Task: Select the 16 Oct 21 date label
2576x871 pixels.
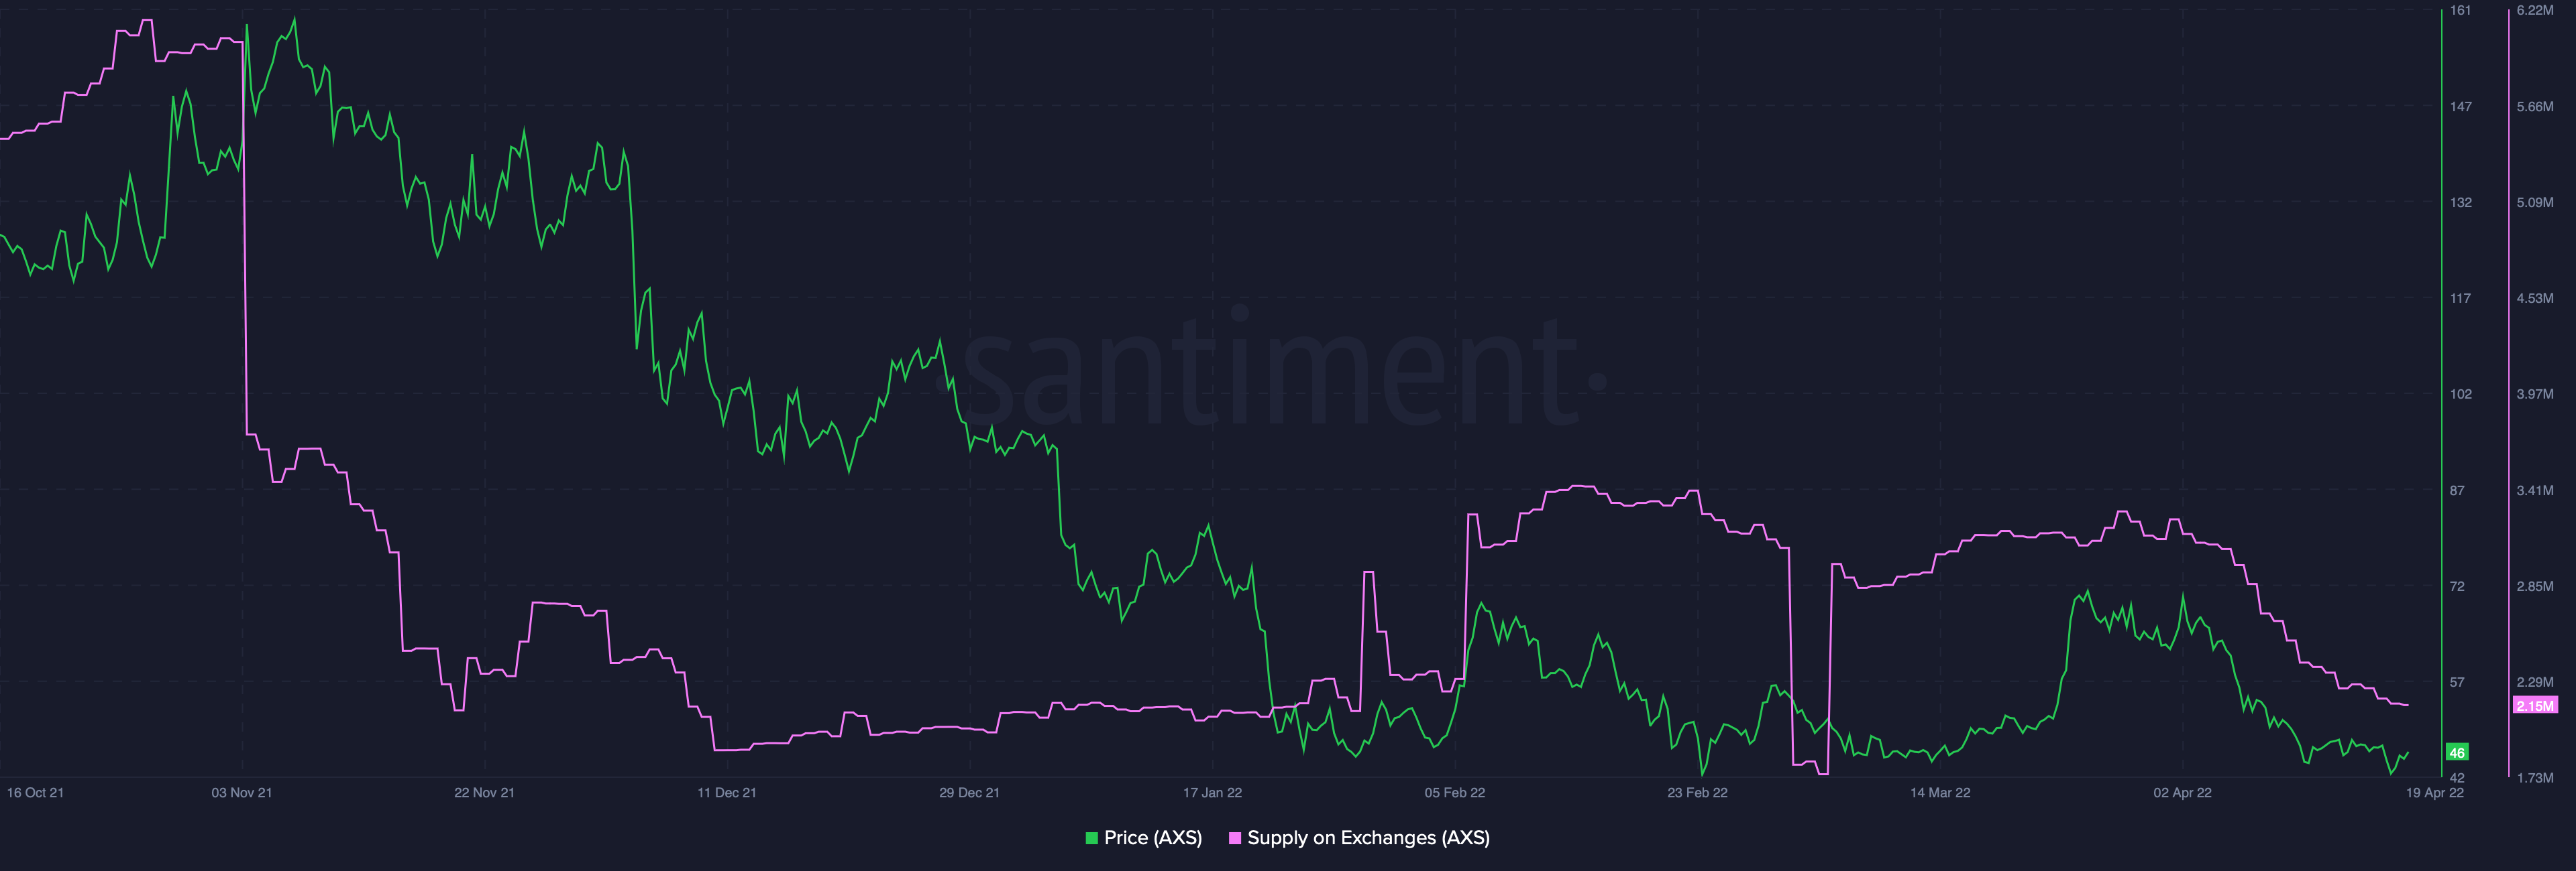Action: point(35,793)
